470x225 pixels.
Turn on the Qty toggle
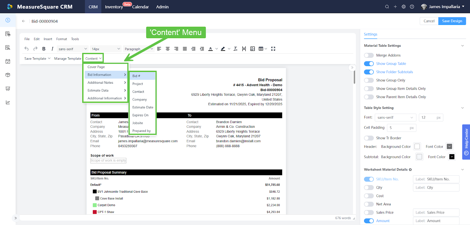(x=369, y=187)
